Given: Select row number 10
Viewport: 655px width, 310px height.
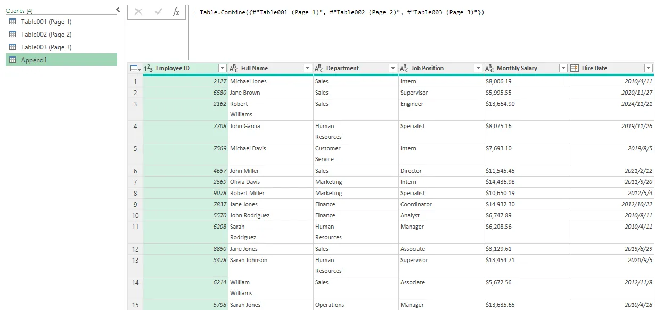Looking at the screenshot, I should (135, 215).
